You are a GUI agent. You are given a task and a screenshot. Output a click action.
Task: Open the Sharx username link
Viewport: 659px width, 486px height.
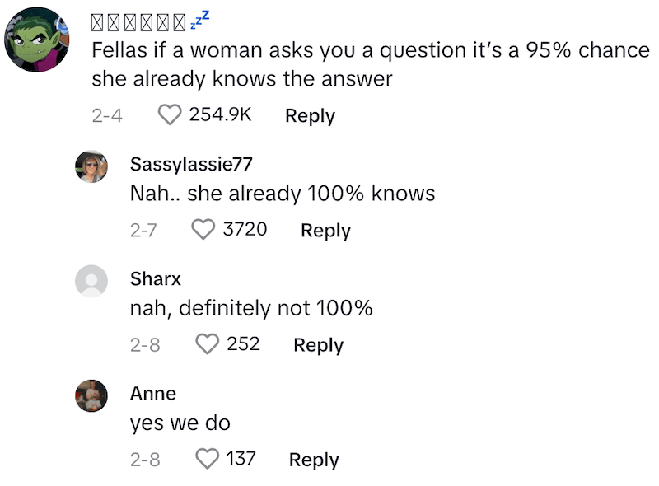point(156,278)
